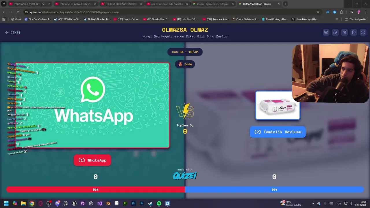Open Google Chrome from taskbar
This screenshot has height=208, width=370.
click(32, 203)
